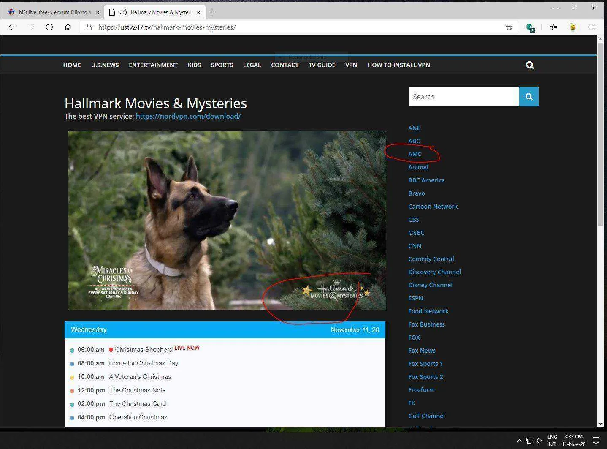Go back with browser back arrow
The height and width of the screenshot is (449, 607).
click(x=12, y=27)
